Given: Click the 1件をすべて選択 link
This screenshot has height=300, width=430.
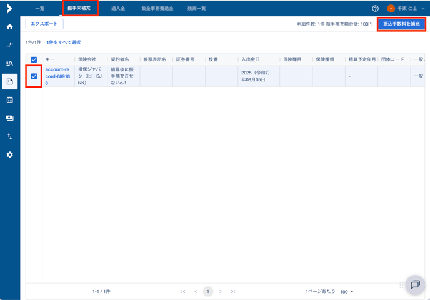Looking at the screenshot, I should click(x=63, y=42).
